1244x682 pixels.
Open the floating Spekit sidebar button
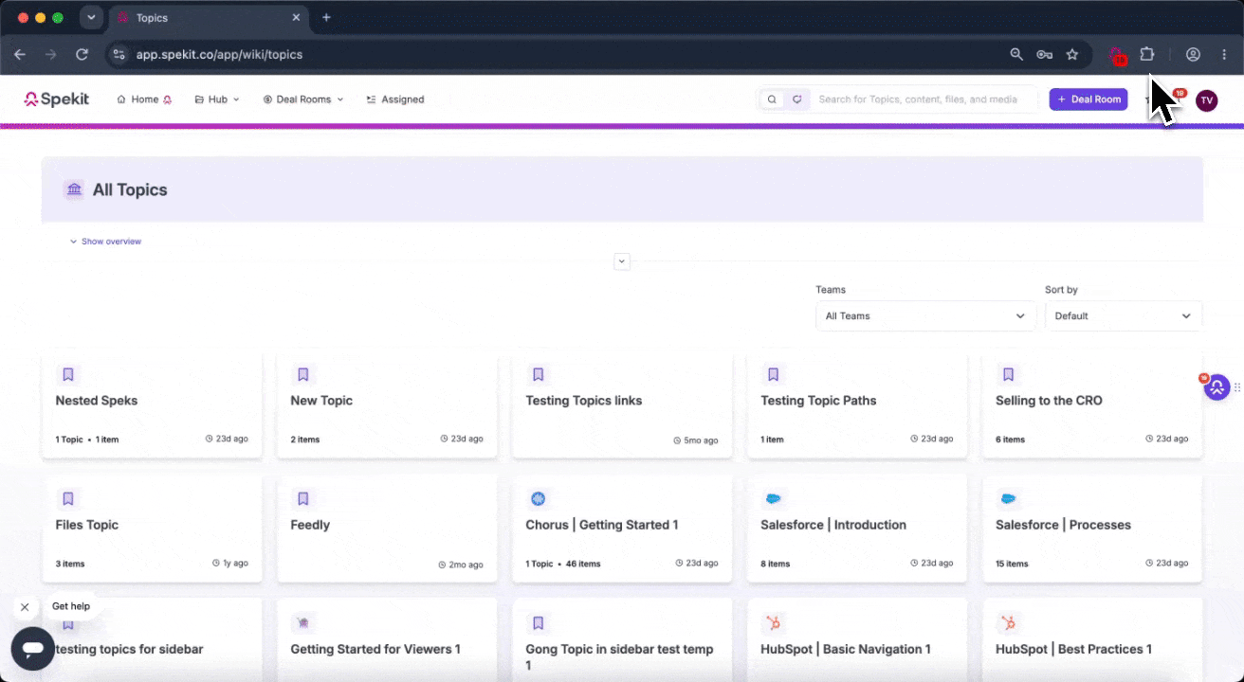point(1217,386)
